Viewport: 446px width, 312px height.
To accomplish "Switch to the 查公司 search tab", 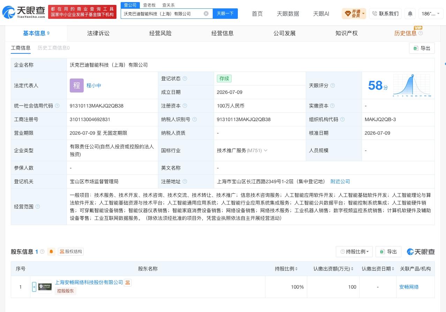I will pyautogui.click(x=130, y=5).
